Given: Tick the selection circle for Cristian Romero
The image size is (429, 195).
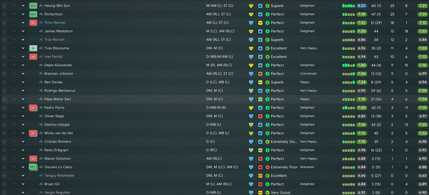Looking at the screenshot, I should (4, 141).
